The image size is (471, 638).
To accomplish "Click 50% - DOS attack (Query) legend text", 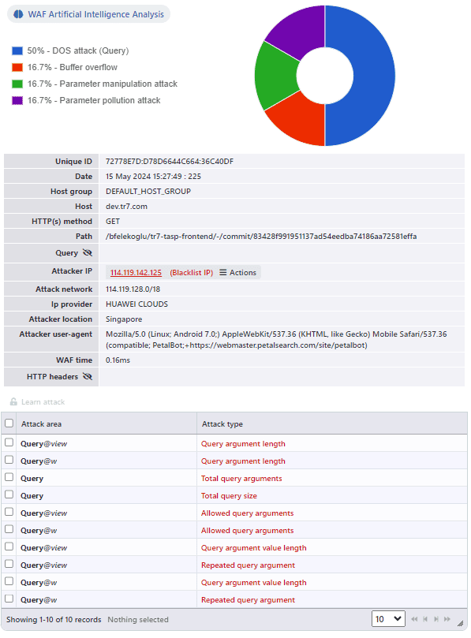I will 78,50.
